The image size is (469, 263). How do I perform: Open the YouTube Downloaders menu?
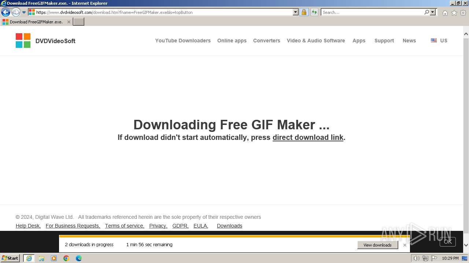[183, 41]
